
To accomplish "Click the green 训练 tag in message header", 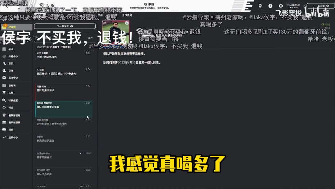I will pyautogui.click(x=326, y=24).
